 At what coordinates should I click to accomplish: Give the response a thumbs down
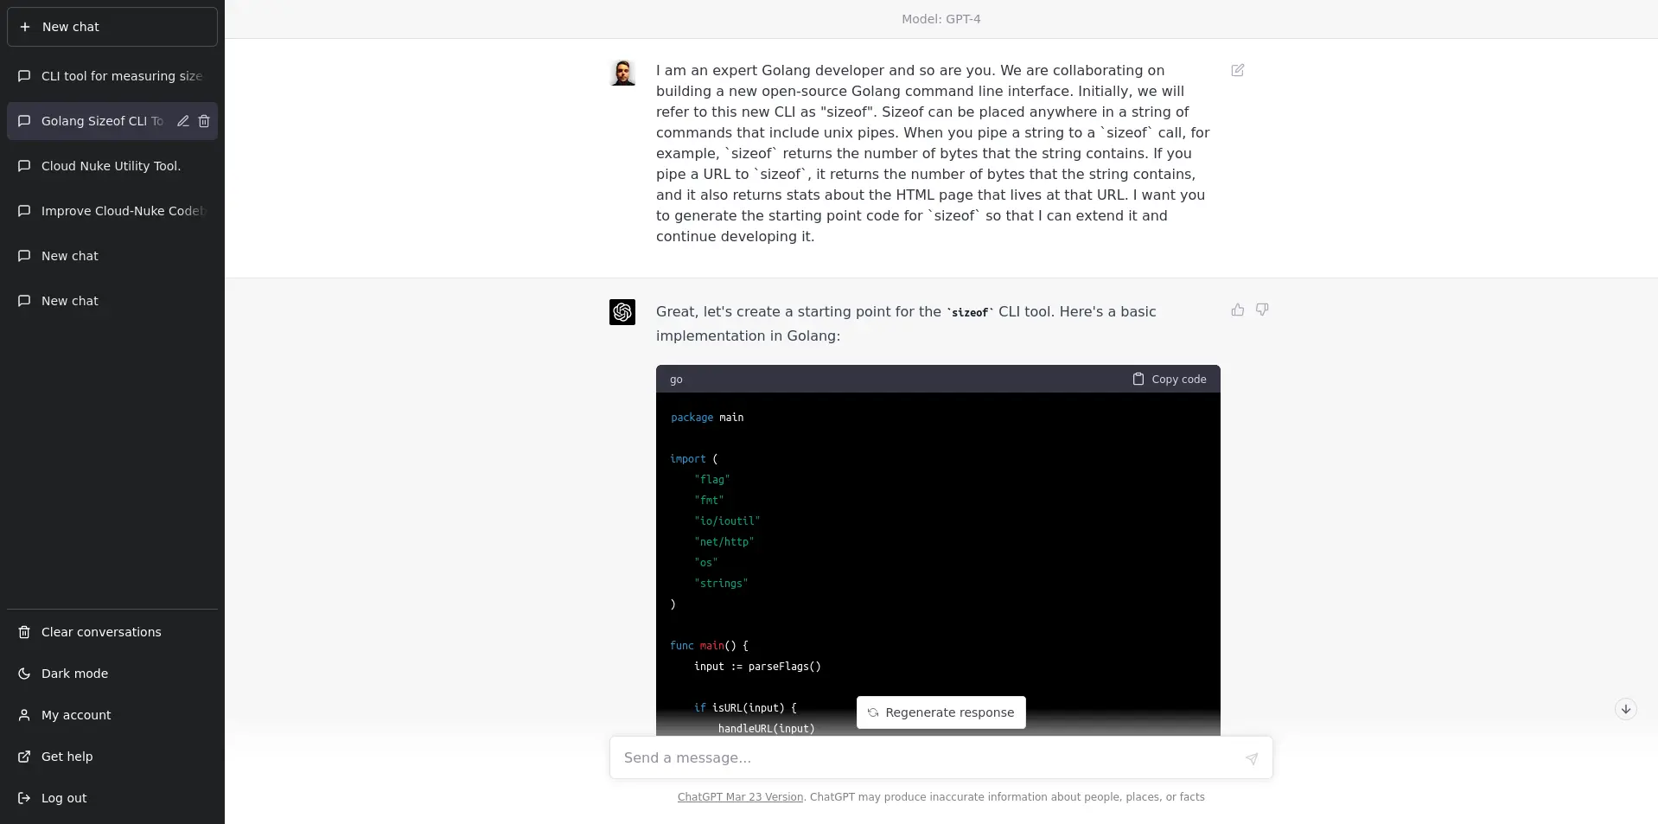(1263, 310)
